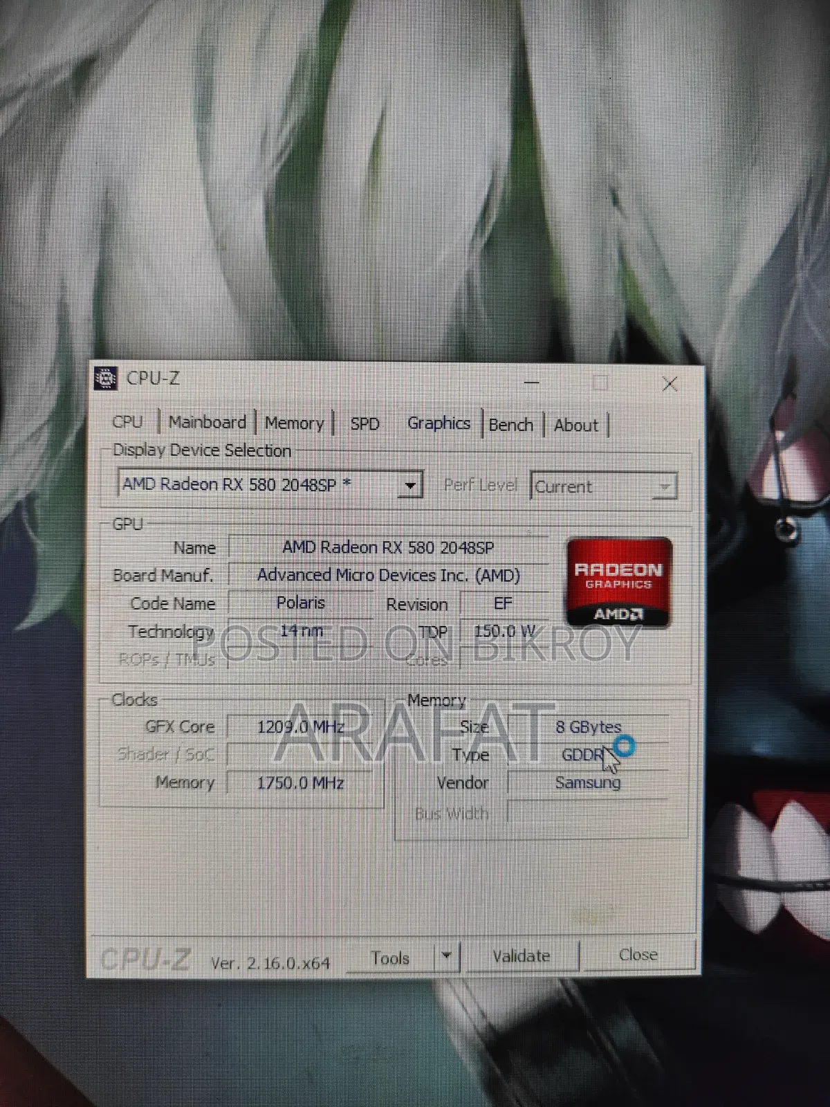Click the 1750.0 MHz memory clock value
The height and width of the screenshot is (1107, 830).
300,783
